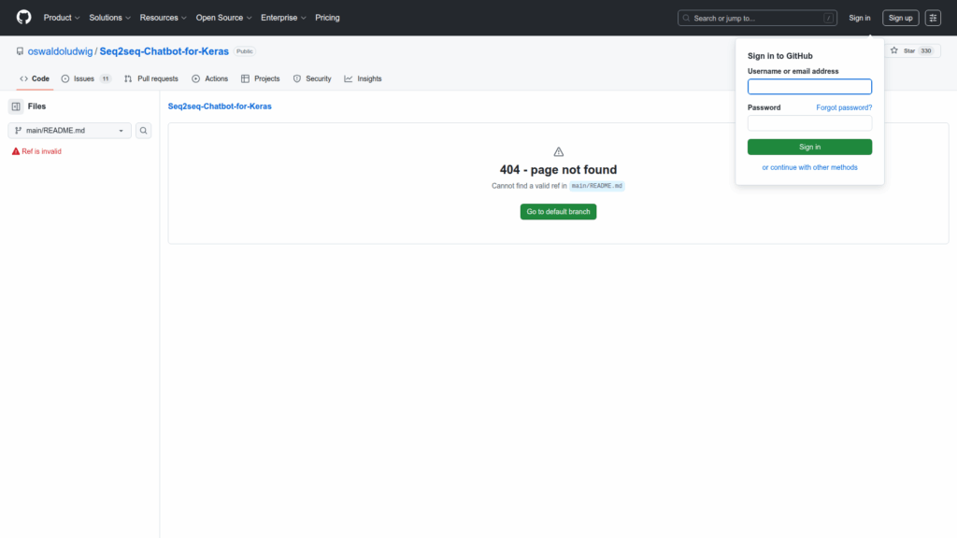Switch to the Pull requests tab
Image resolution: width=957 pixels, height=538 pixels.
[151, 78]
